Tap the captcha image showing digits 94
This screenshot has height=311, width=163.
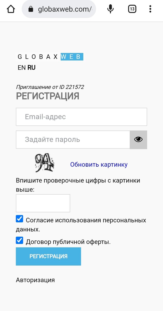(45, 163)
